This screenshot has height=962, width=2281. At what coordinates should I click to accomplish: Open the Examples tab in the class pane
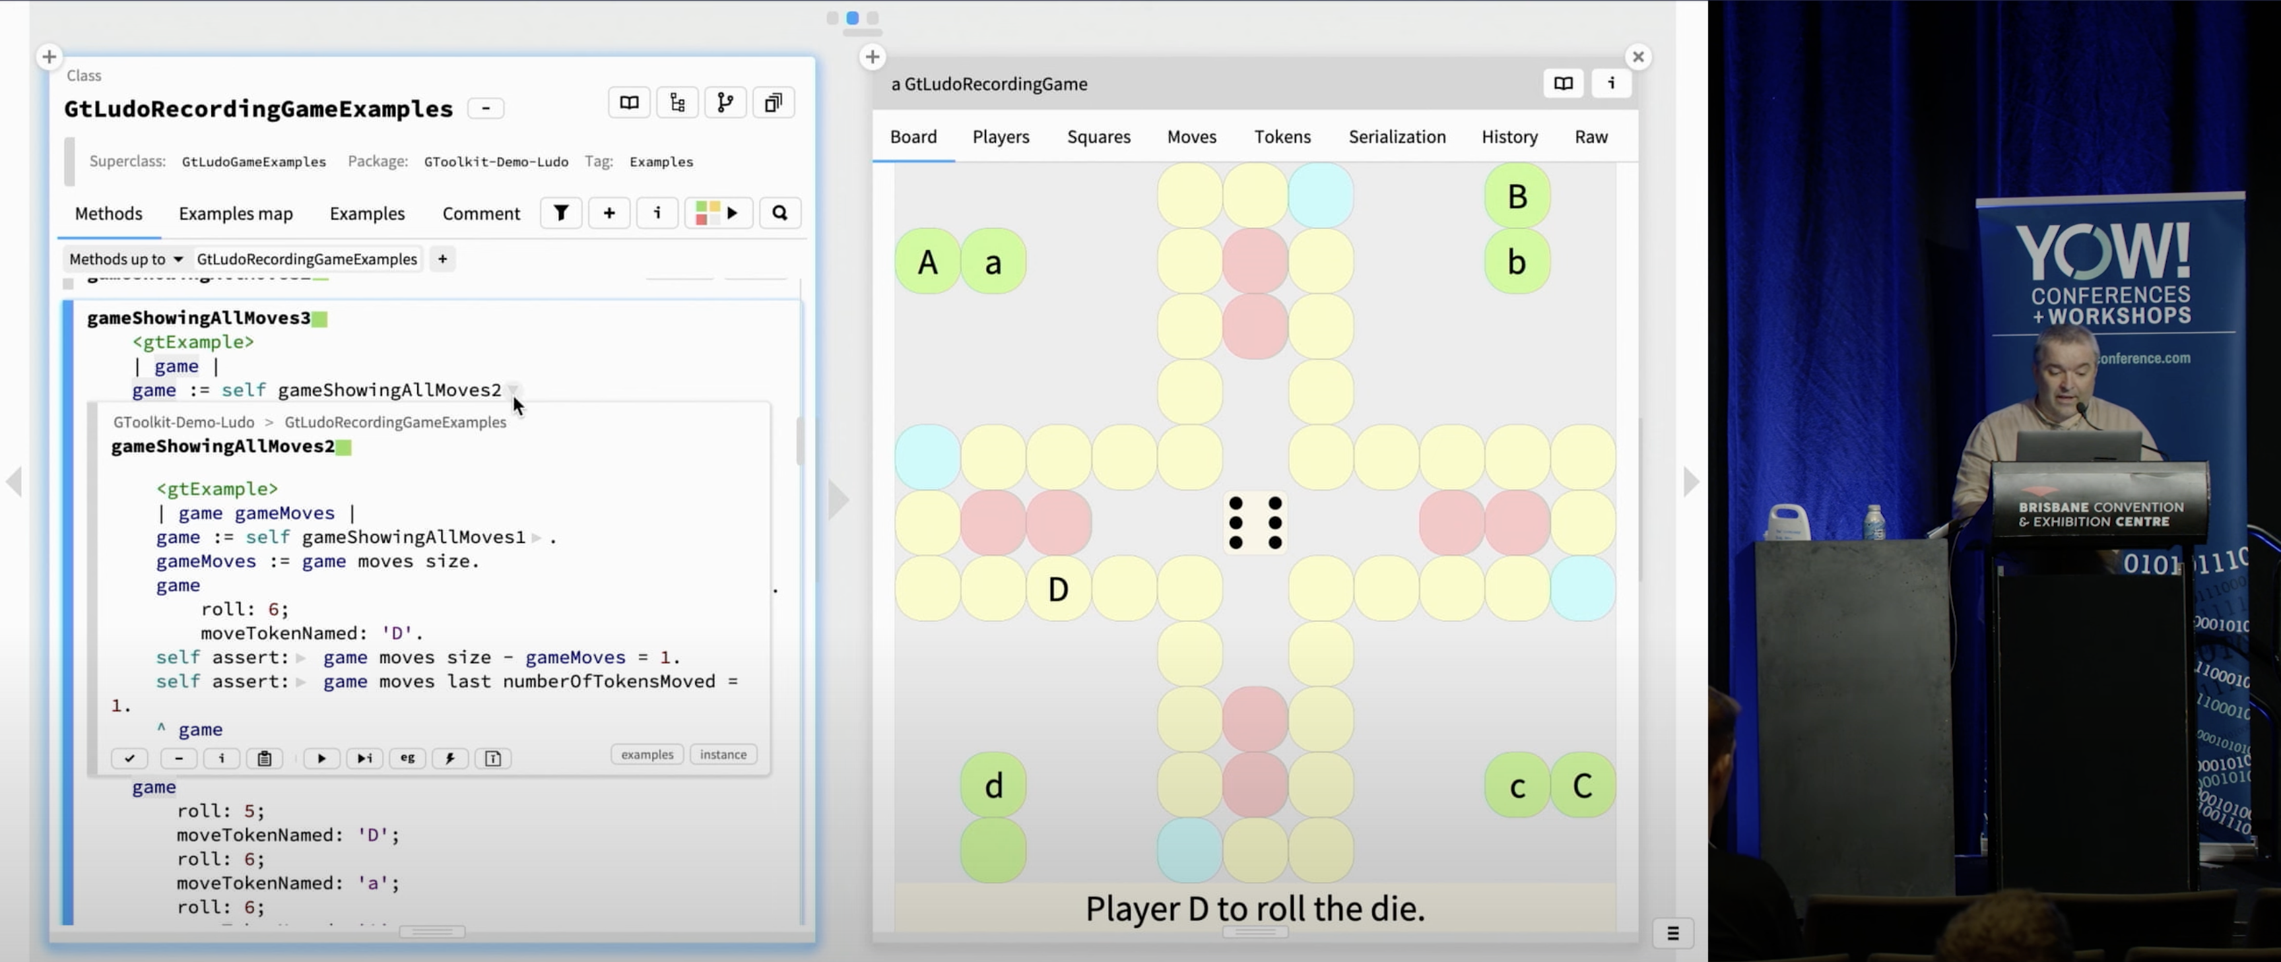366,213
